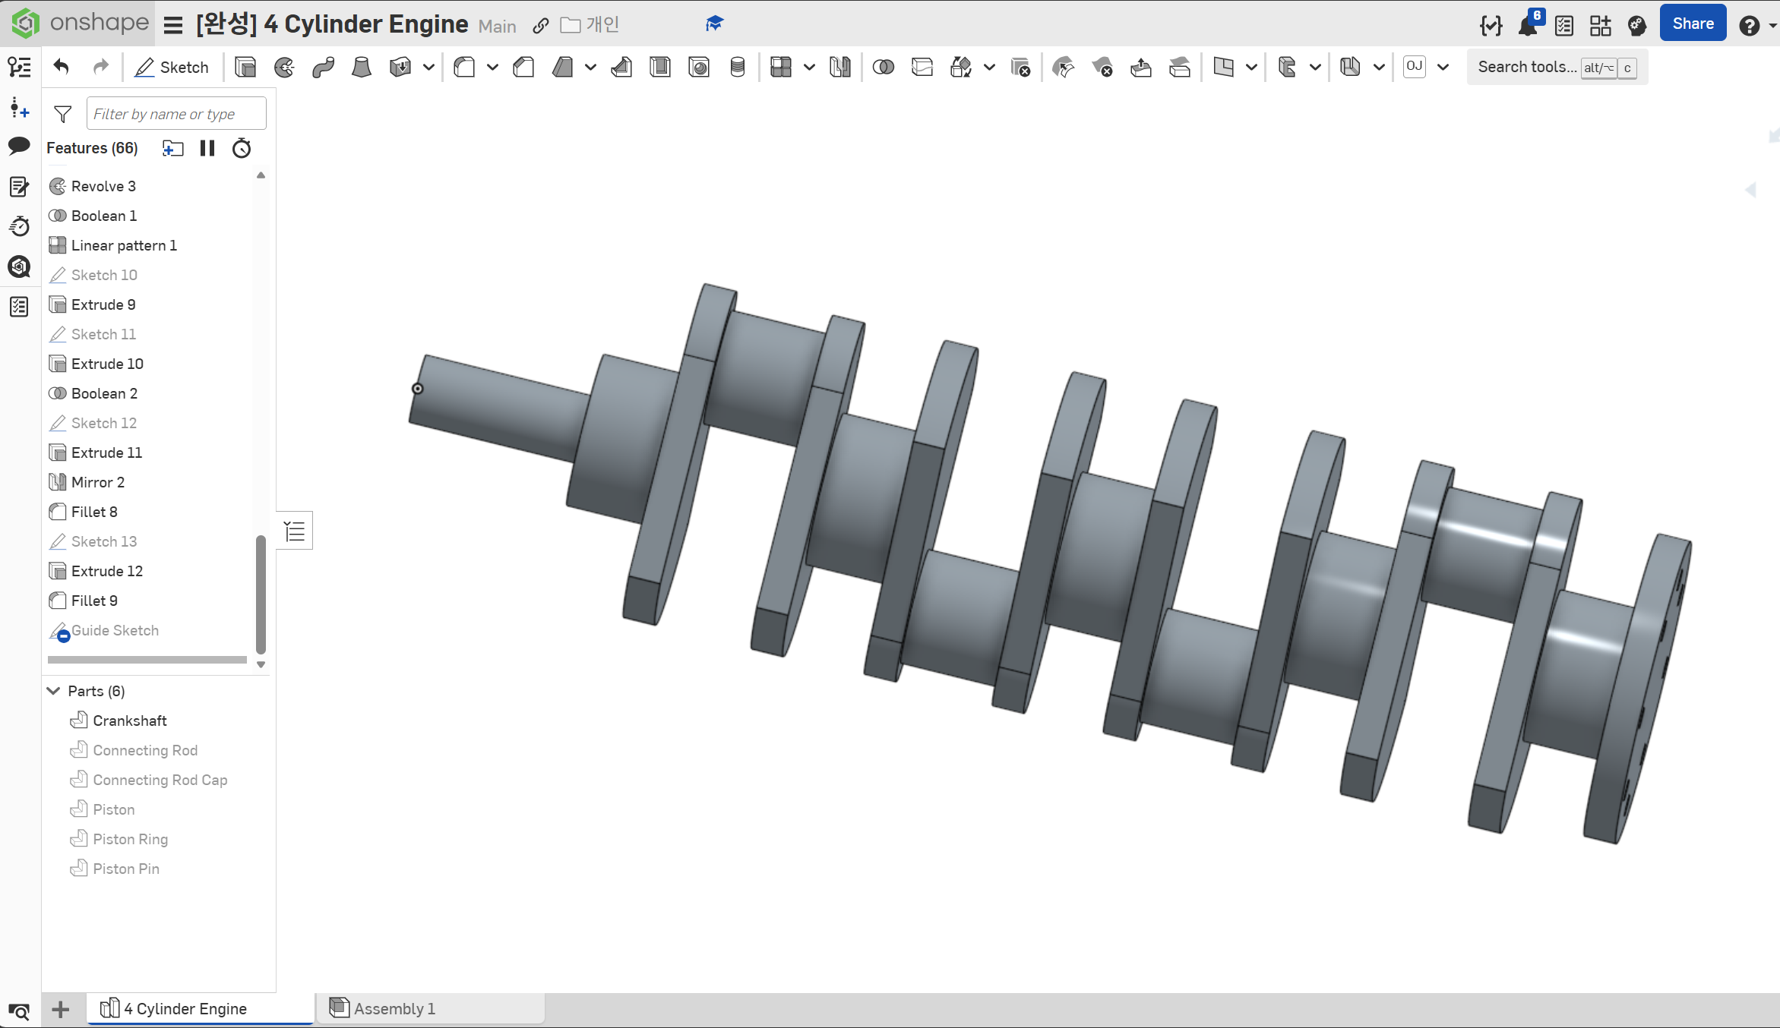The height and width of the screenshot is (1028, 1780).
Task: Open the Fillet tool dropdown arrow
Action: [x=492, y=68]
